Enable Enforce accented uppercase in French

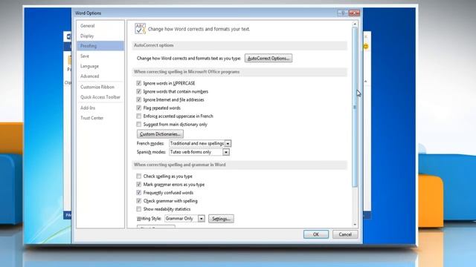[139, 116]
